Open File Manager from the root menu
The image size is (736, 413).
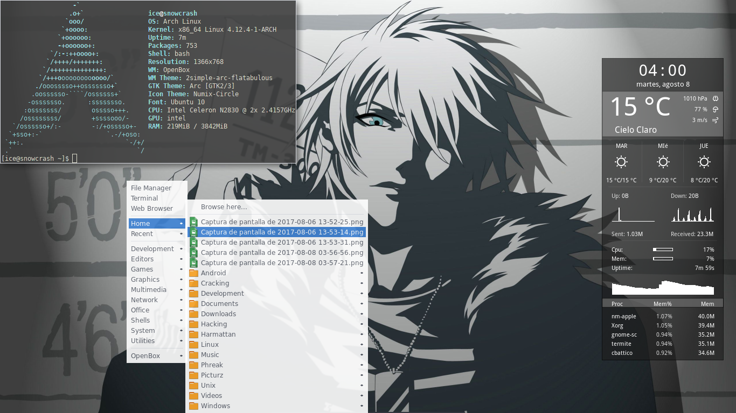pos(157,188)
